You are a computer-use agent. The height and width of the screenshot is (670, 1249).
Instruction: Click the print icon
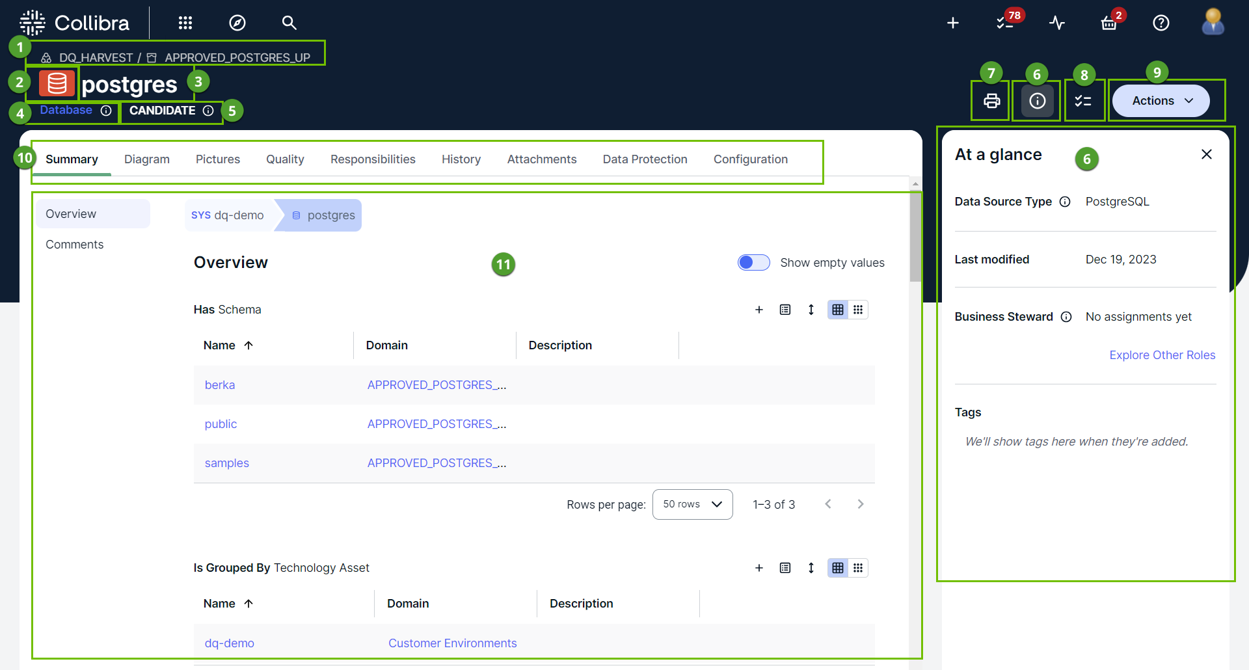[x=991, y=101]
